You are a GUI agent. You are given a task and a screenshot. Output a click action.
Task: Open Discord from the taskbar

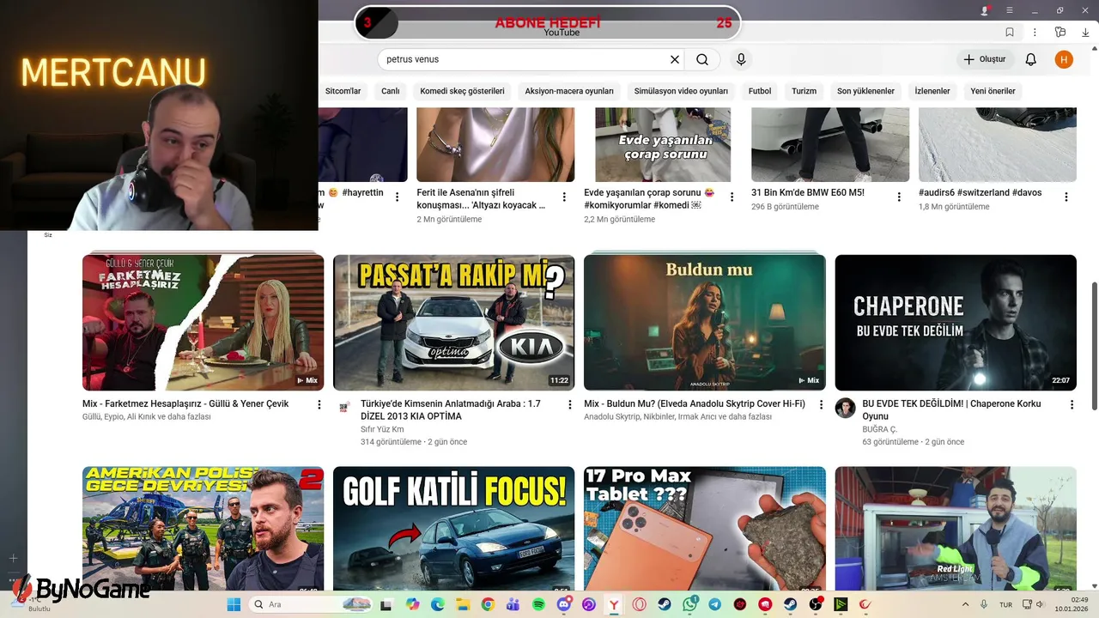(564, 604)
